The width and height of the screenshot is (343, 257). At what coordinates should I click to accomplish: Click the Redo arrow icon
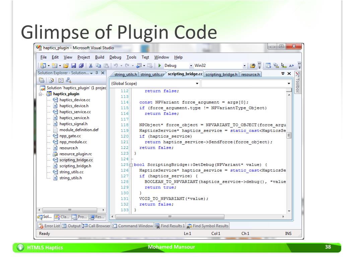[x=127, y=65]
